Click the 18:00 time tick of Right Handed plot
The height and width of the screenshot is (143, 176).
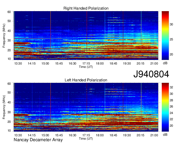100,63
